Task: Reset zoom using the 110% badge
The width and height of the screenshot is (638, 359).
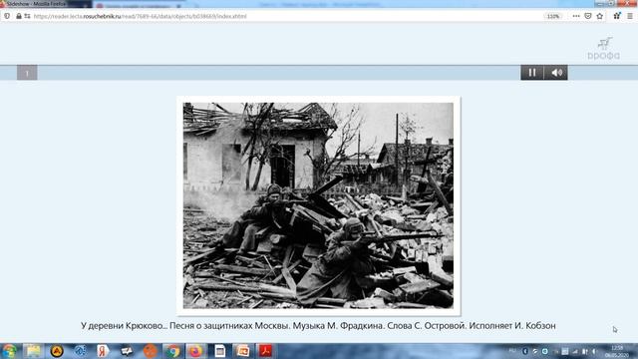Action: click(x=553, y=16)
